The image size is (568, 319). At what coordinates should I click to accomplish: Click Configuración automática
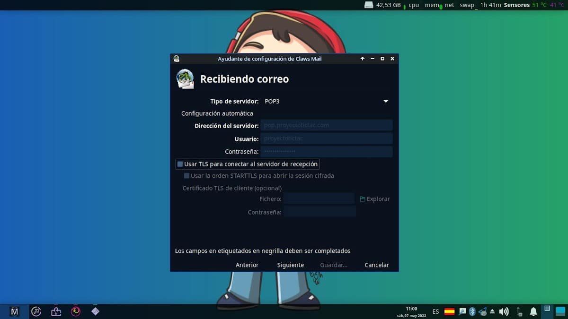click(x=217, y=113)
